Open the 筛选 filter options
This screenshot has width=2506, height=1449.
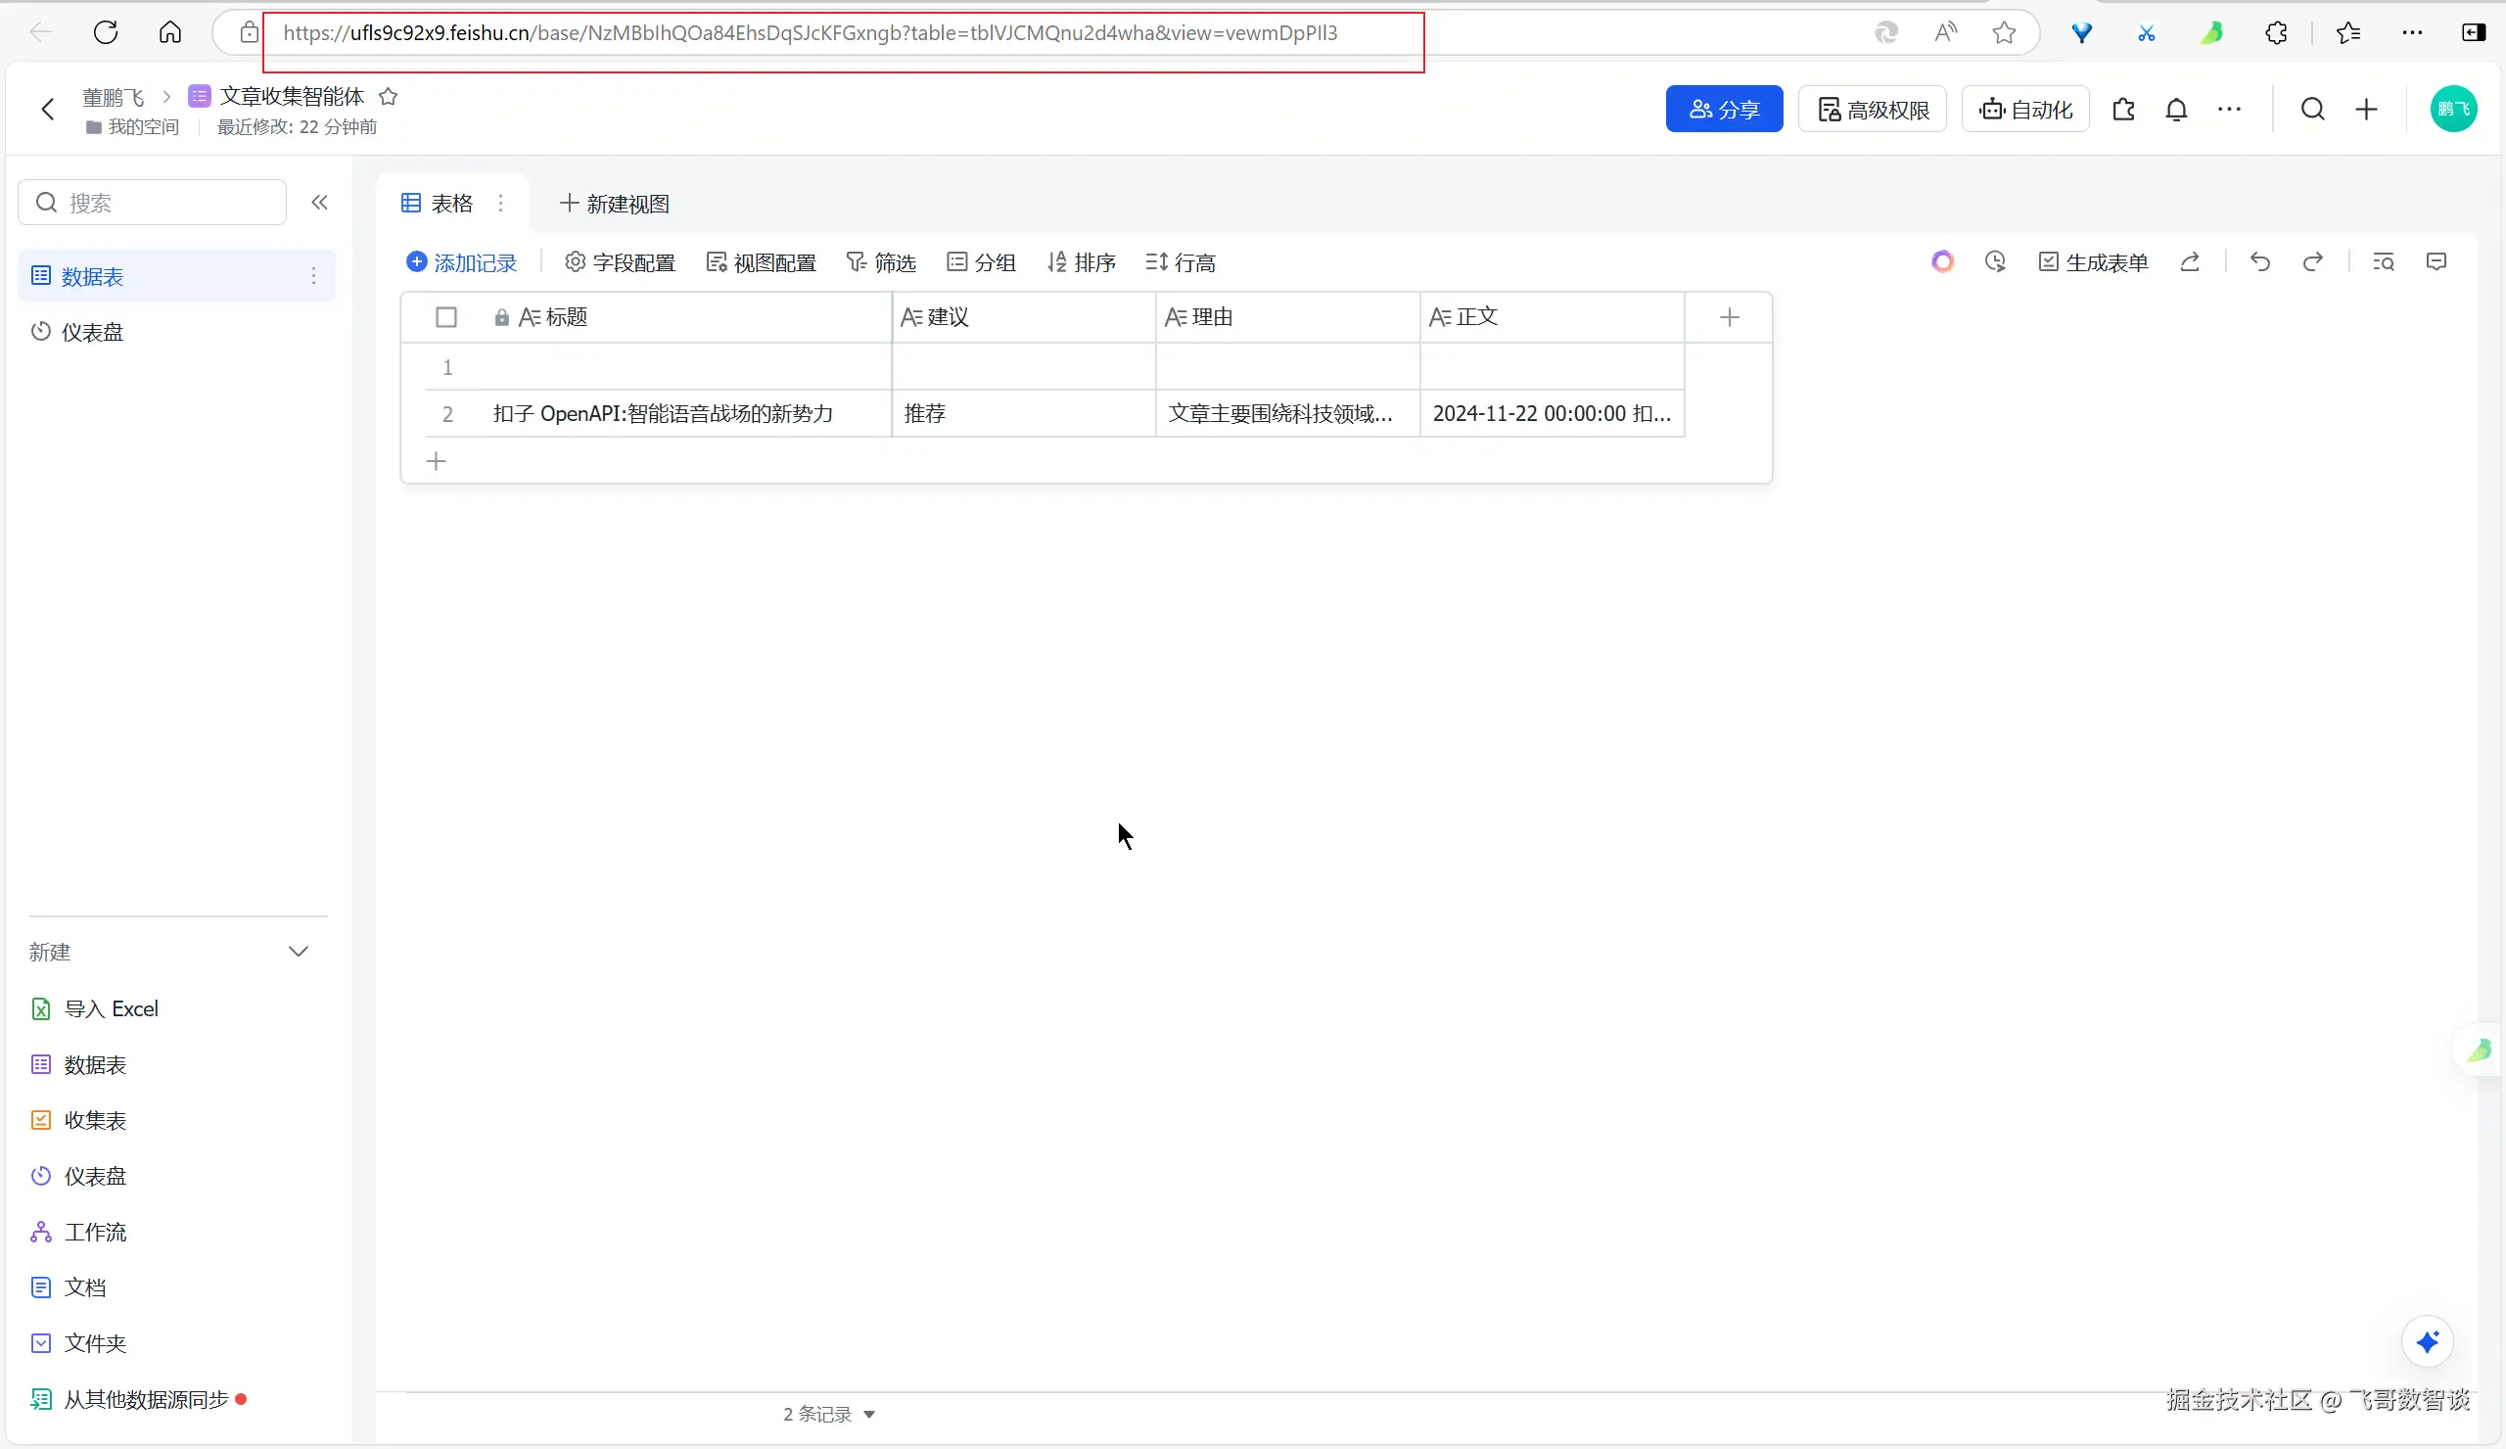(x=879, y=261)
